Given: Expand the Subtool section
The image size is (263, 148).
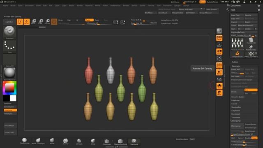Looking at the screenshot, I should (x=235, y=62).
